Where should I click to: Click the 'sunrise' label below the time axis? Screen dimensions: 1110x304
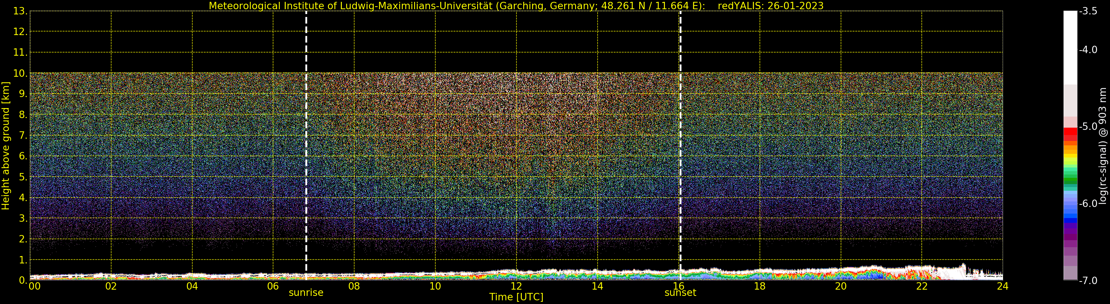(306, 292)
